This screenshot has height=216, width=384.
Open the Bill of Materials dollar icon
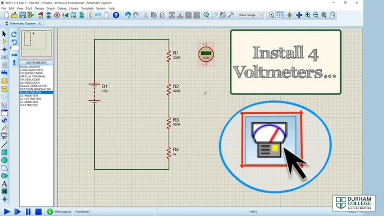pos(90,15)
